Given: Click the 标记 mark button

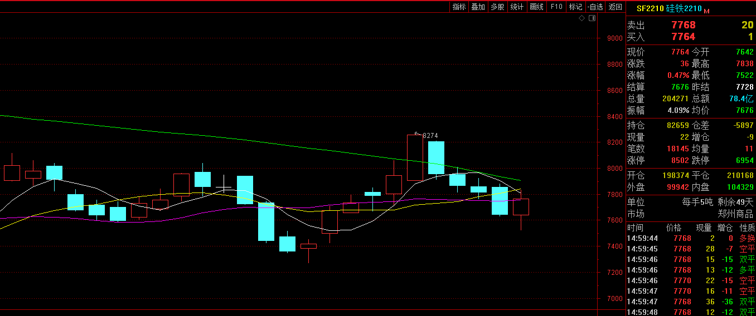Looking at the screenshot, I should click(x=575, y=7).
